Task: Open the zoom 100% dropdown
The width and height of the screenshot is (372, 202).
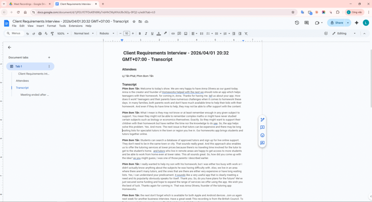Action: 62,33
